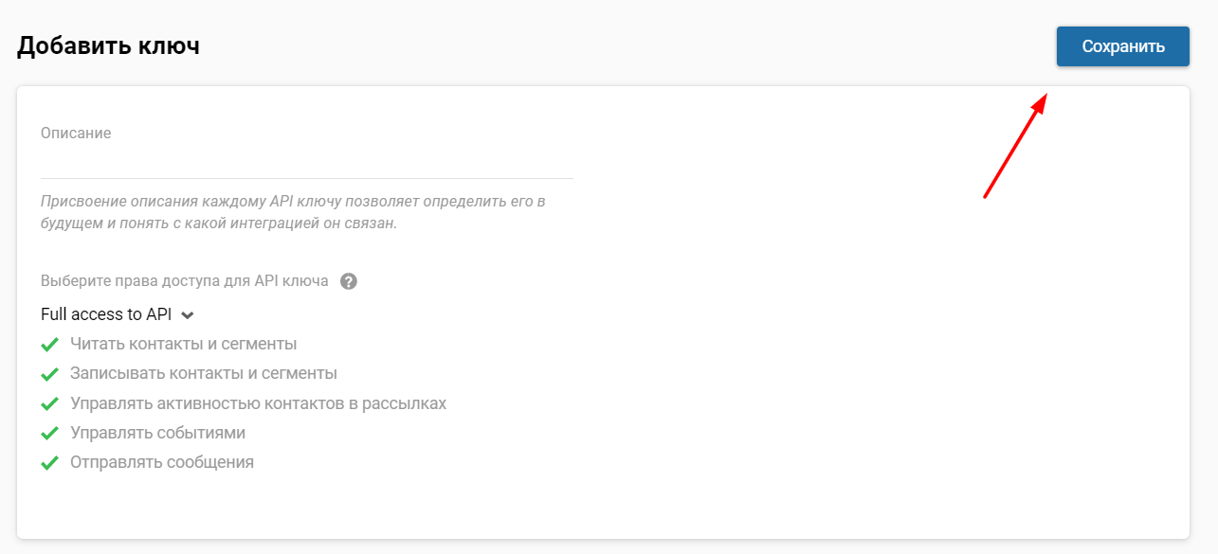Click the red arrow pointing to Сохранить
The image size is (1218, 554).
pyautogui.click(x=1015, y=145)
